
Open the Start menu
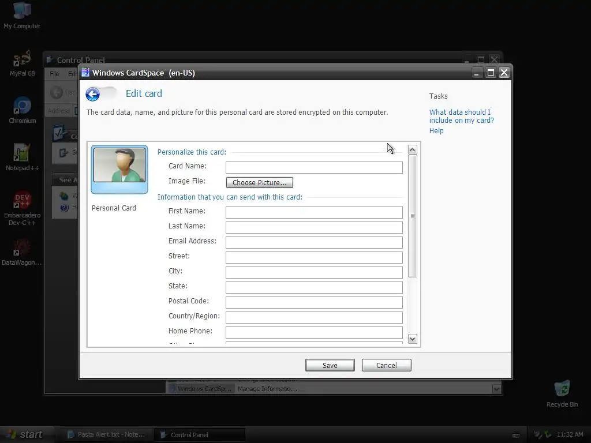pyautogui.click(x=25, y=434)
